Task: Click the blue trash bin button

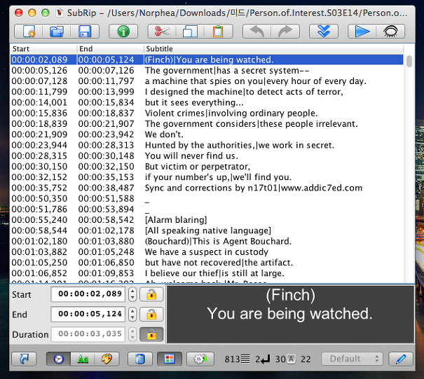Action: (139, 359)
